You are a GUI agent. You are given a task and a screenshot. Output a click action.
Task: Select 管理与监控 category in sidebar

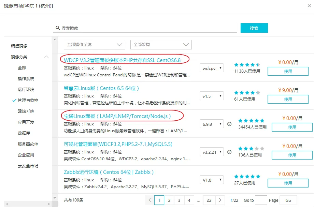click(28, 101)
